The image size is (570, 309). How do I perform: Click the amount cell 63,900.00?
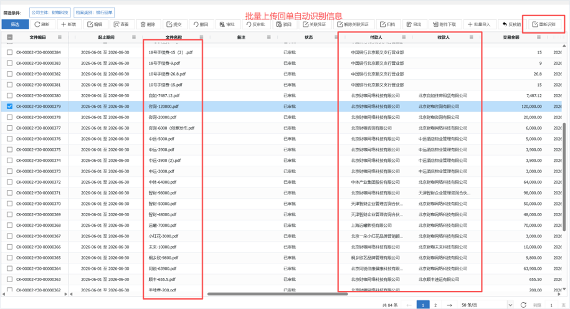[533, 269]
